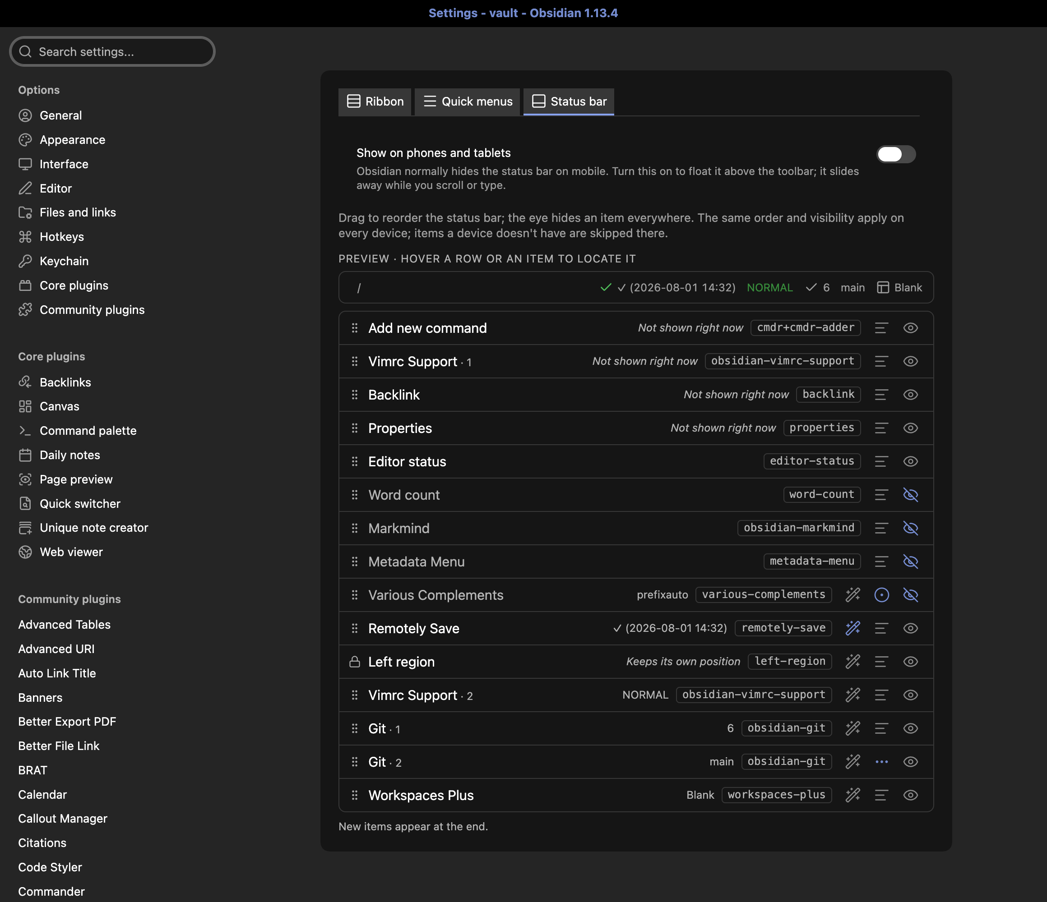Viewport: 1047px width, 902px height.
Task: Open alignment menu for Backlink row
Action: click(x=882, y=395)
